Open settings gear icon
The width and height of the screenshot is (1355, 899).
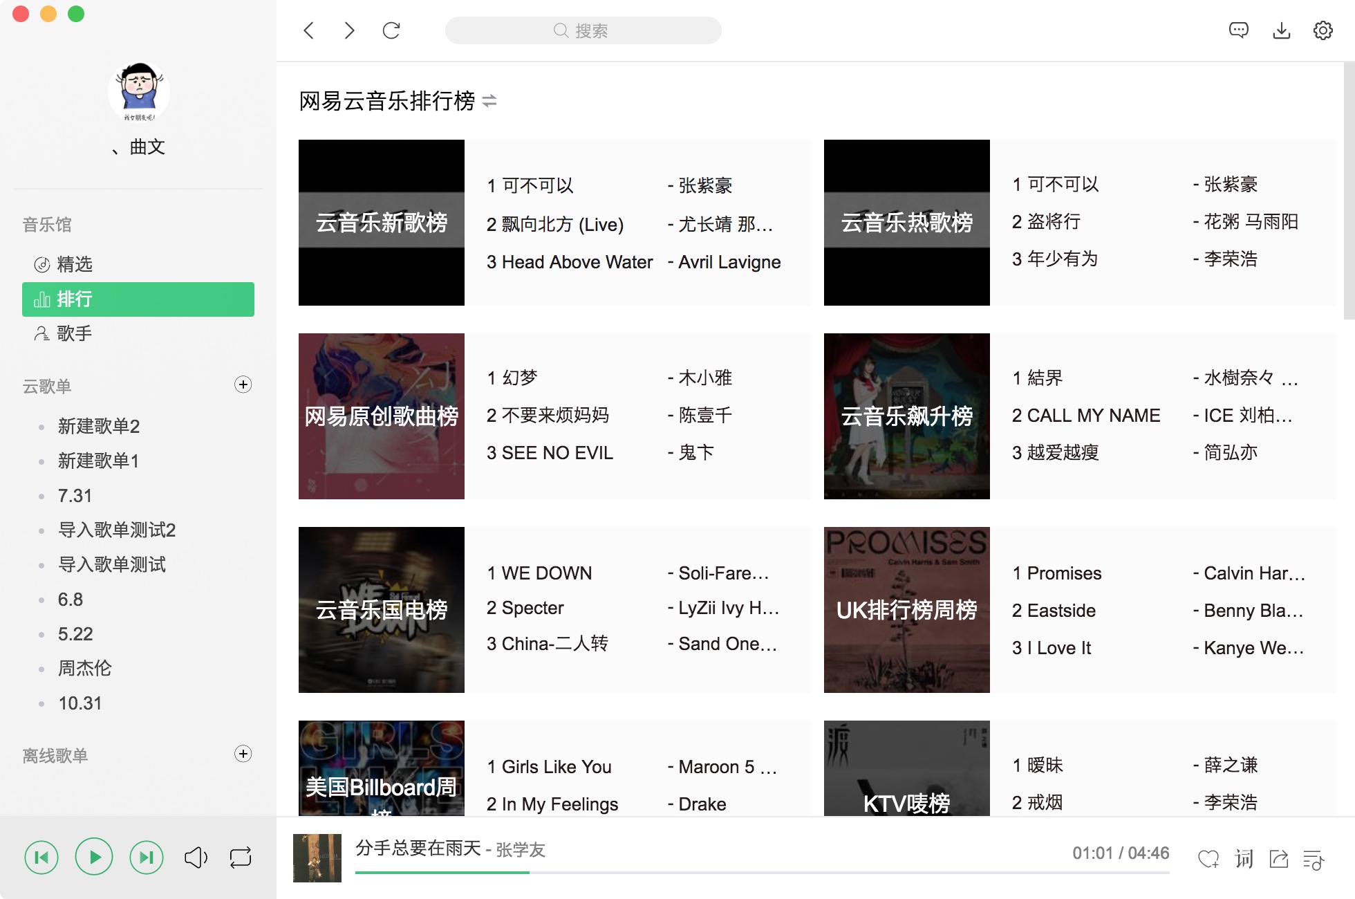(1323, 30)
